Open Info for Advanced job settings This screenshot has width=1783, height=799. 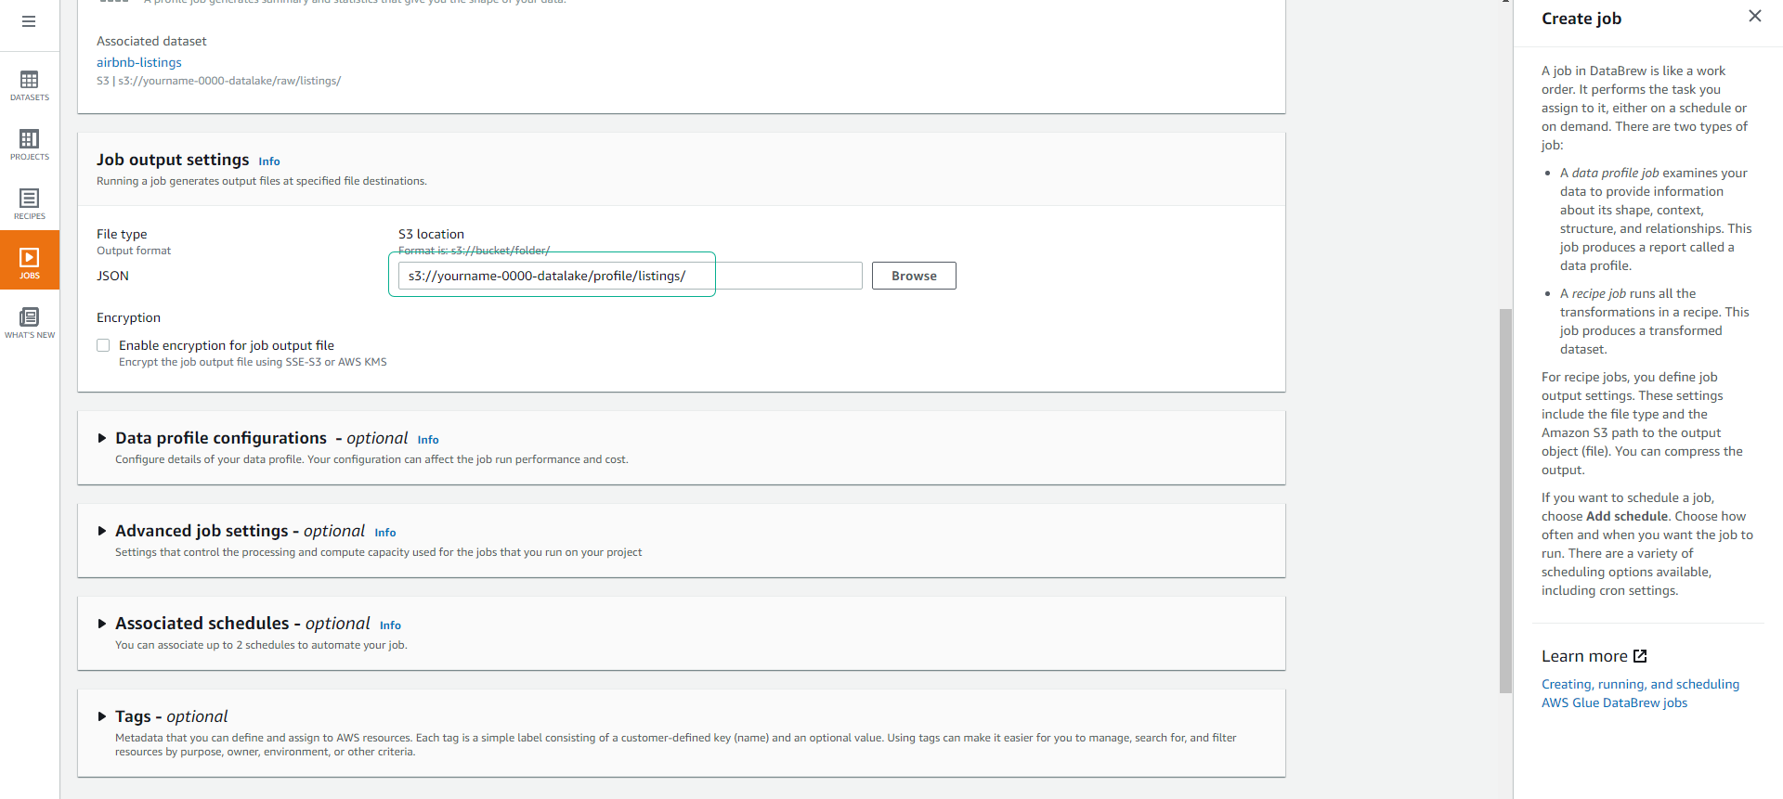click(x=385, y=533)
